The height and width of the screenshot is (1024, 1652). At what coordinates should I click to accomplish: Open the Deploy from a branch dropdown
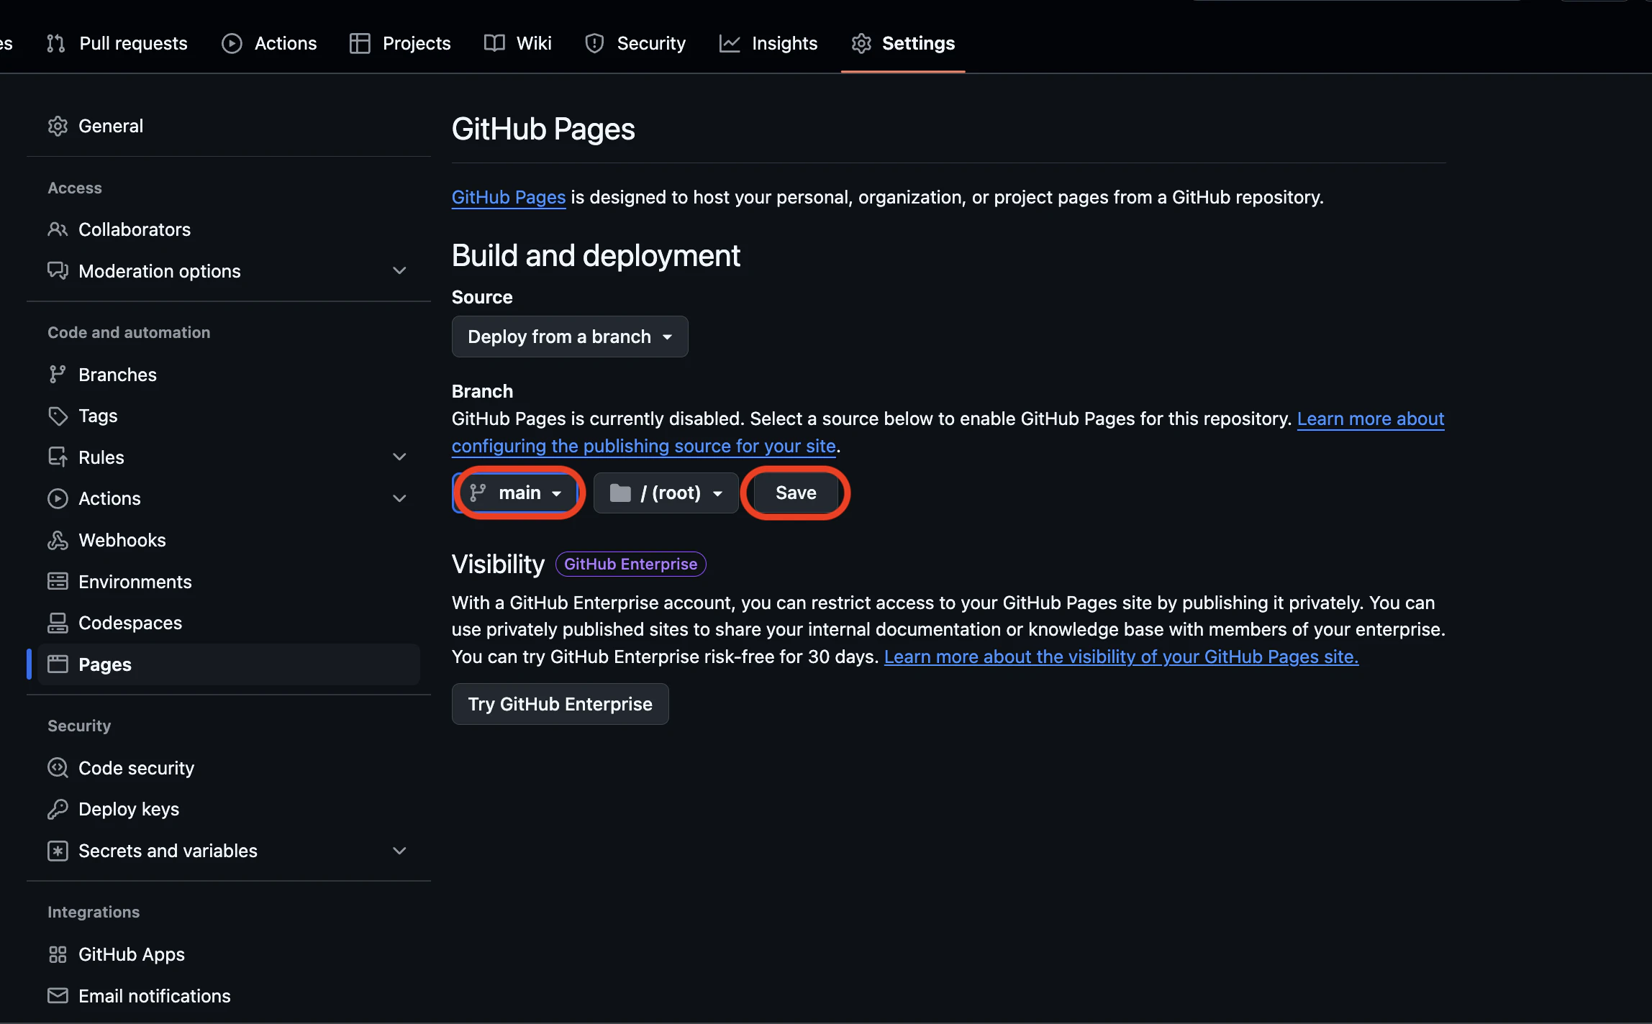click(570, 337)
